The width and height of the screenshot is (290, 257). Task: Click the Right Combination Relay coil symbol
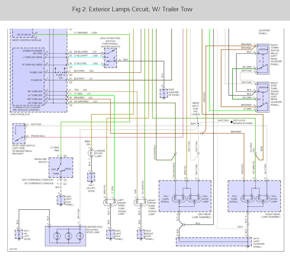pyautogui.click(x=263, y=50)
